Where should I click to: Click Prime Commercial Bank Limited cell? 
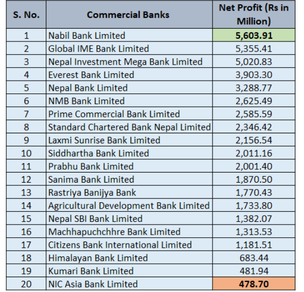coord(129,114)
